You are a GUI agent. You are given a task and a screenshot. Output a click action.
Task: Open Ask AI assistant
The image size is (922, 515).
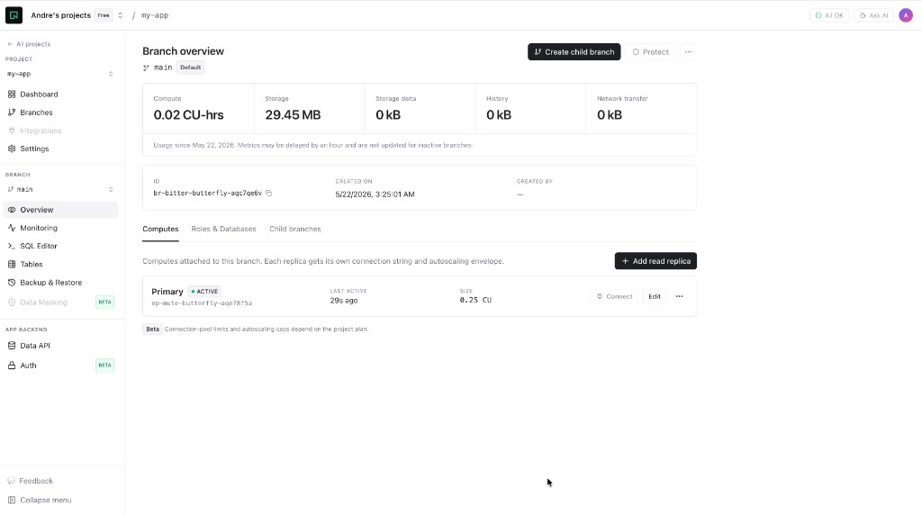click(873, 15)
